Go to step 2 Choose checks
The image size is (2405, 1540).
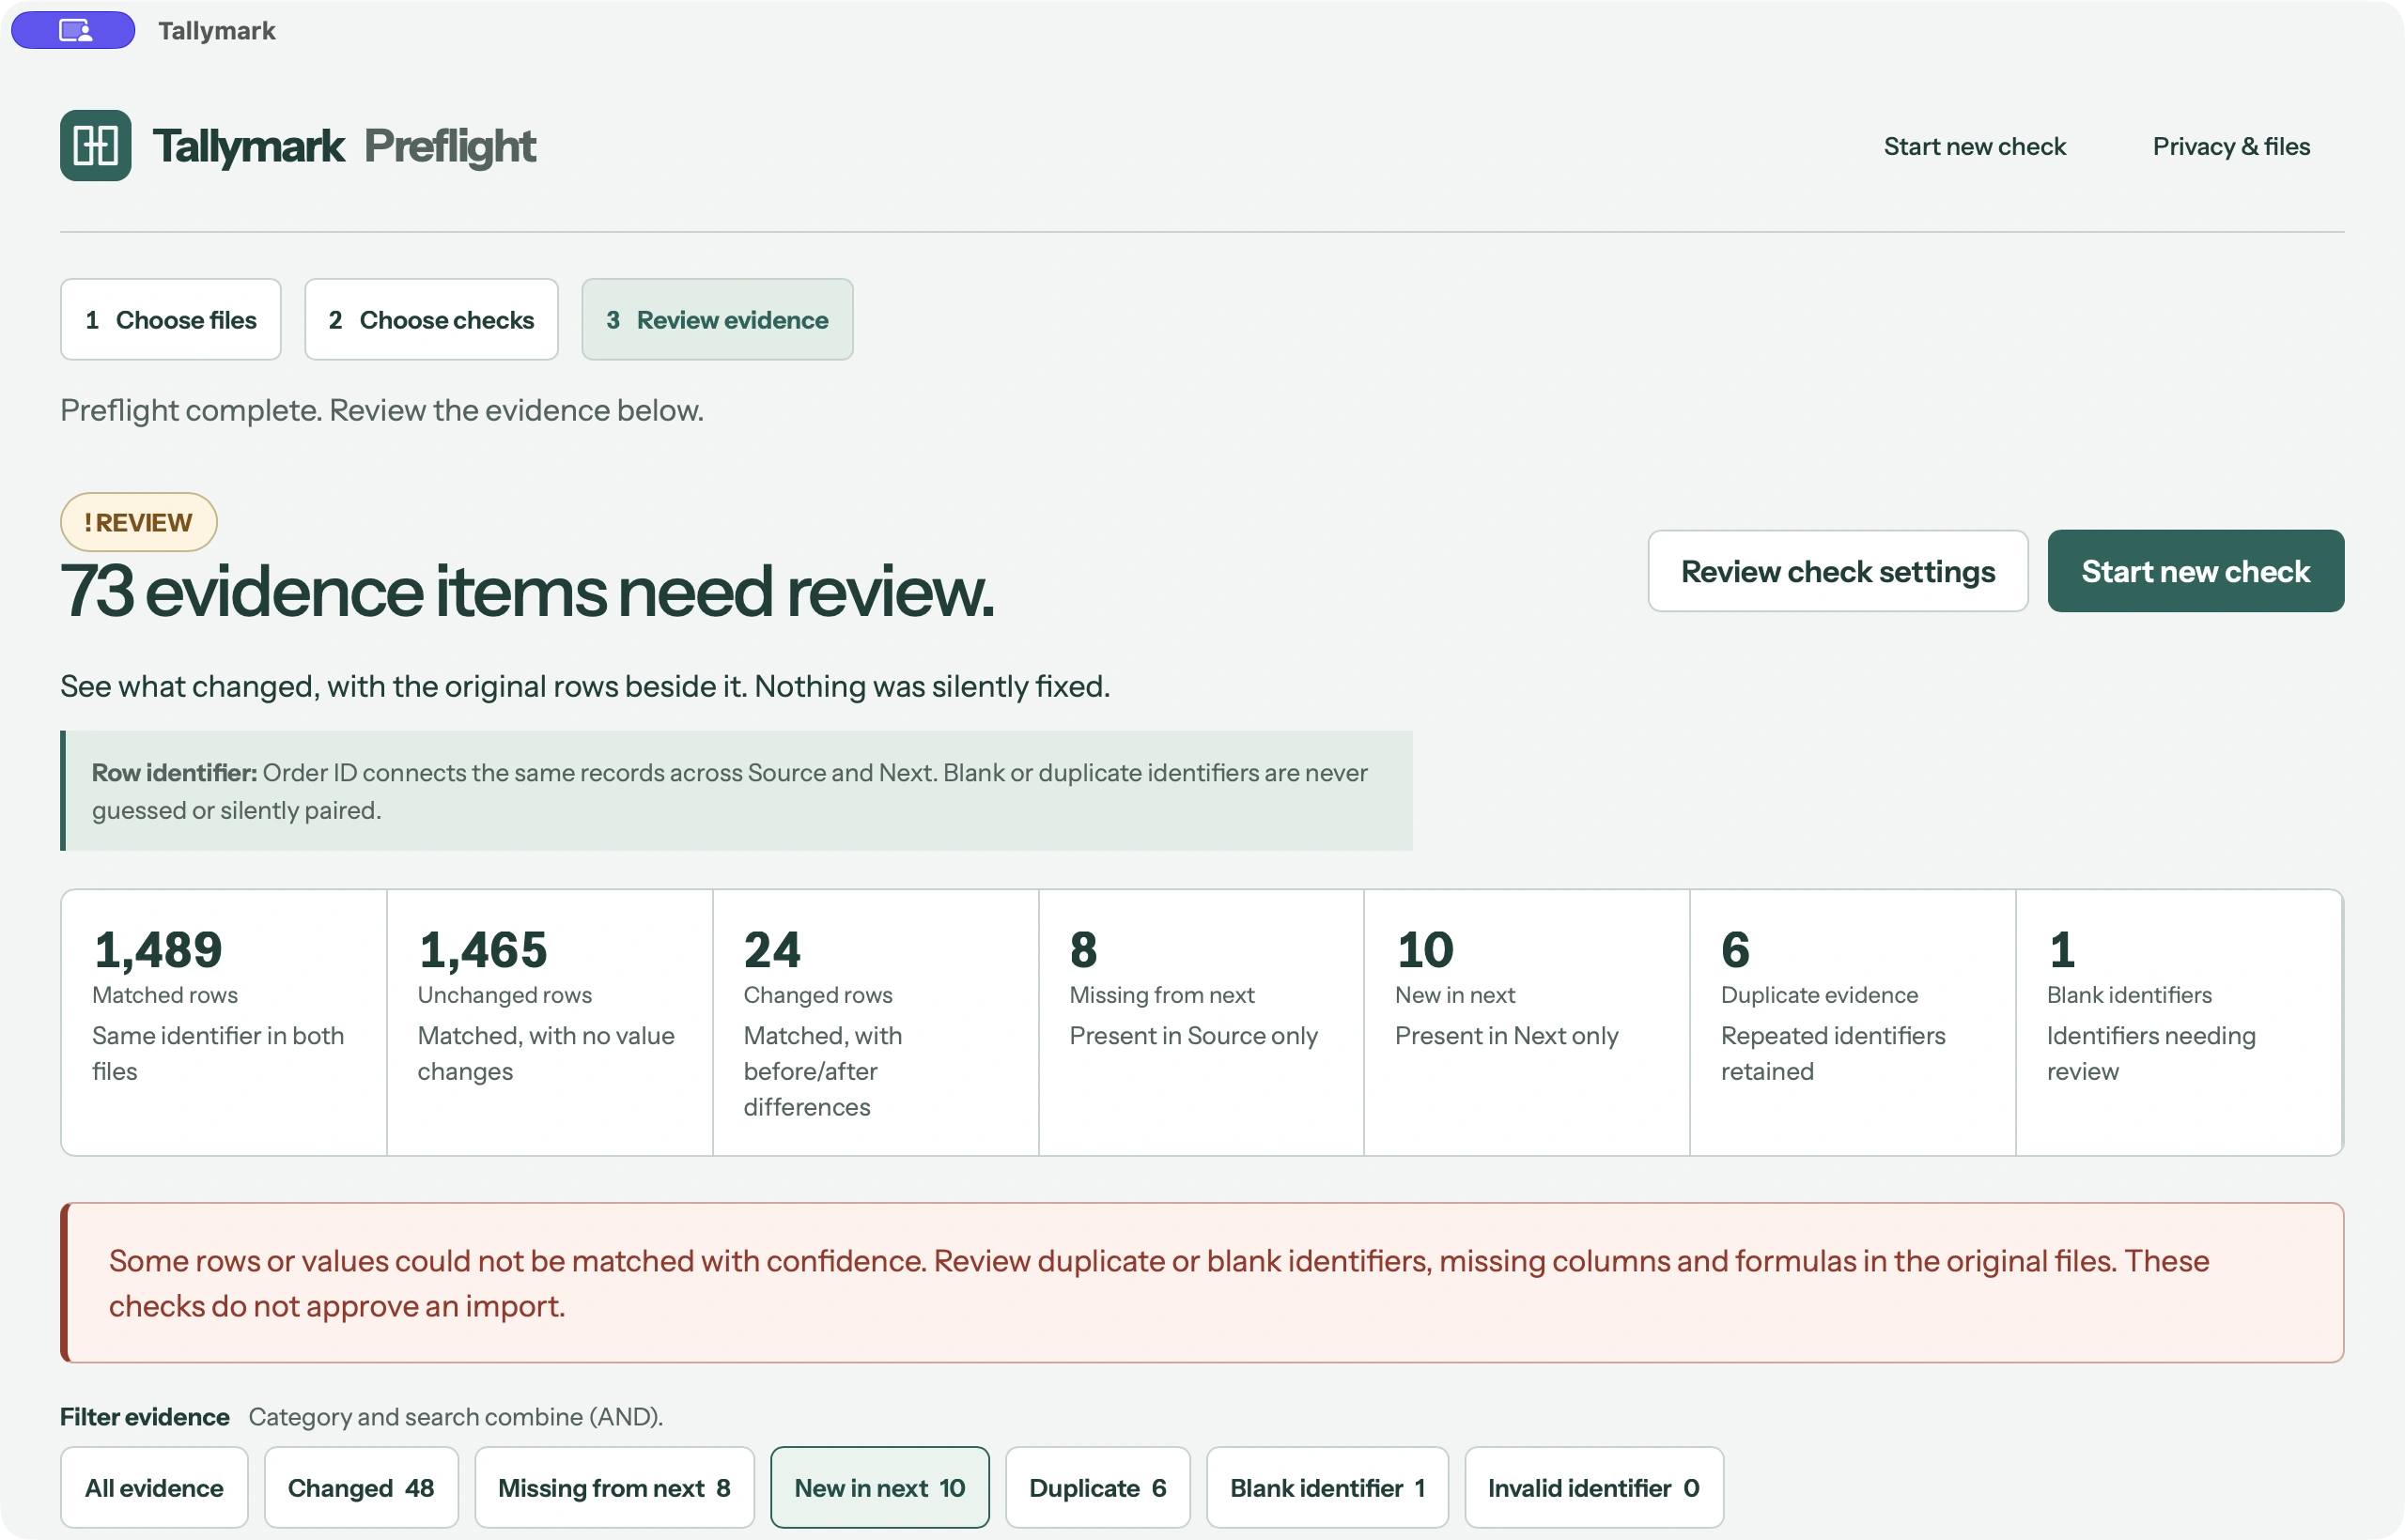click(431, 319)
